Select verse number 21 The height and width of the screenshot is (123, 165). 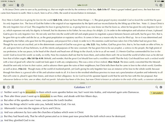pos(1,108)
